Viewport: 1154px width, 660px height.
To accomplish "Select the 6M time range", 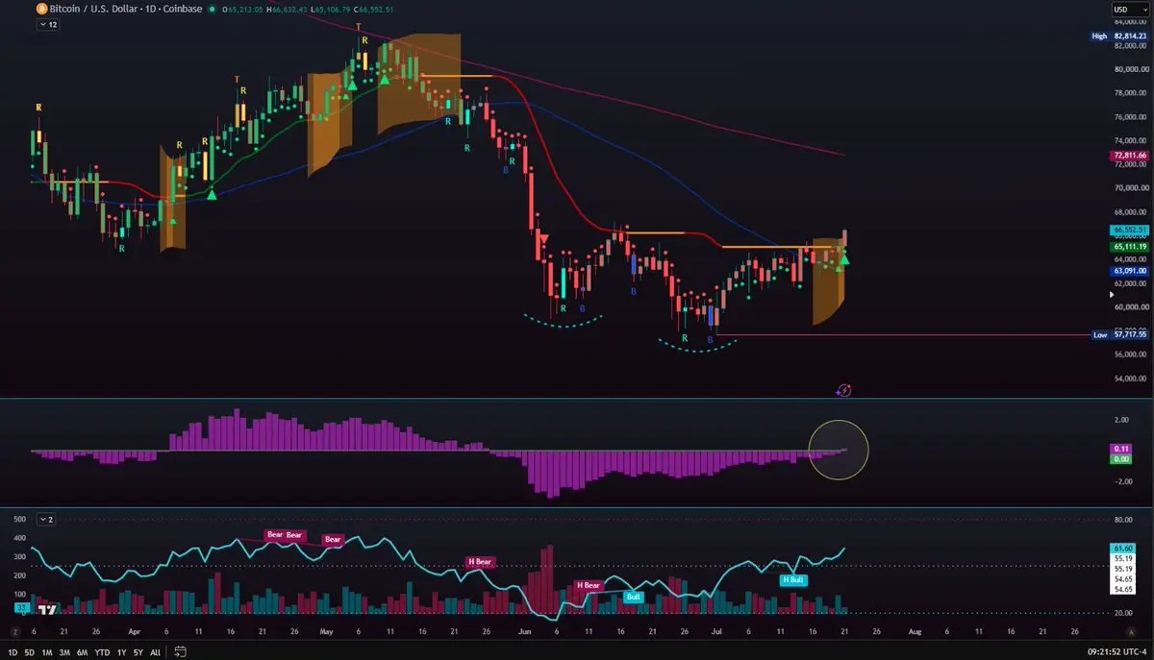I will click(x=81, y=651).
